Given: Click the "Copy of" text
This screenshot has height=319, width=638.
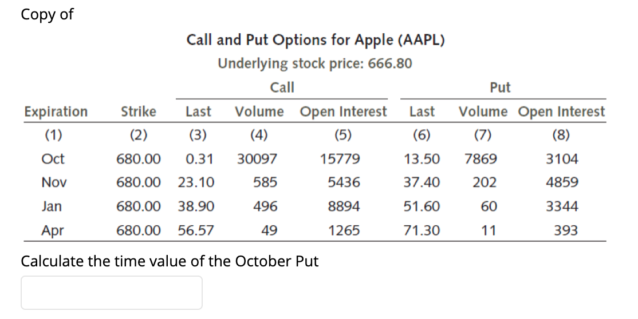Looking at the screenshot, I should tap(47, 14).
